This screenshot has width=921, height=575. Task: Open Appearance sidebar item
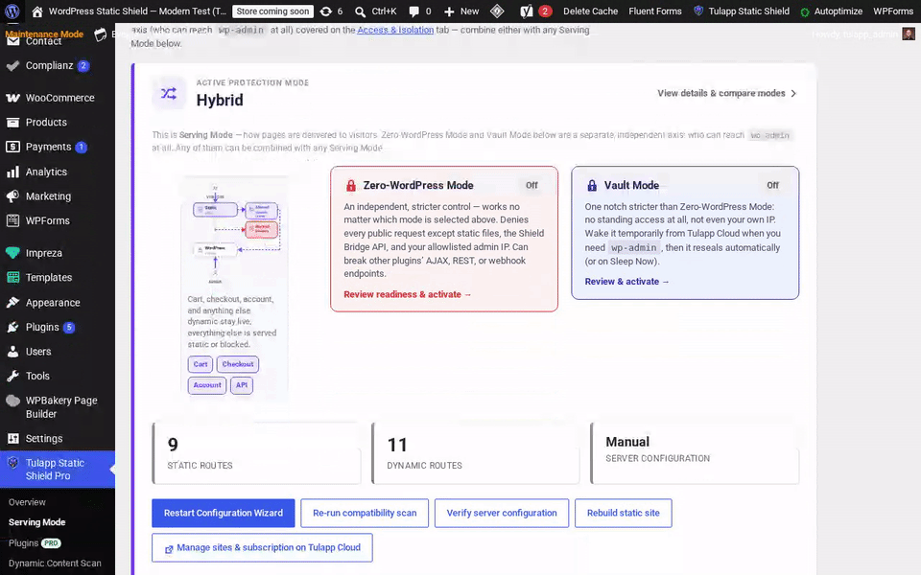[58, 303]
